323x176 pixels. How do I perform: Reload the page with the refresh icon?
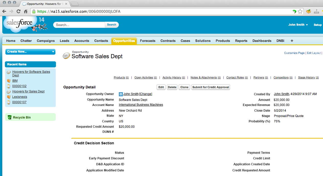click(x=18, y=11)
